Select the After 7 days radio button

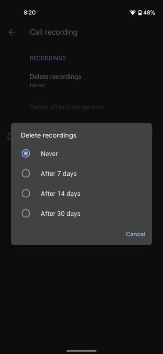(x=26, y=174)
